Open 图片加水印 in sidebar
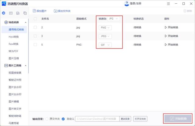195x126 pixels. tap(15, 94)
